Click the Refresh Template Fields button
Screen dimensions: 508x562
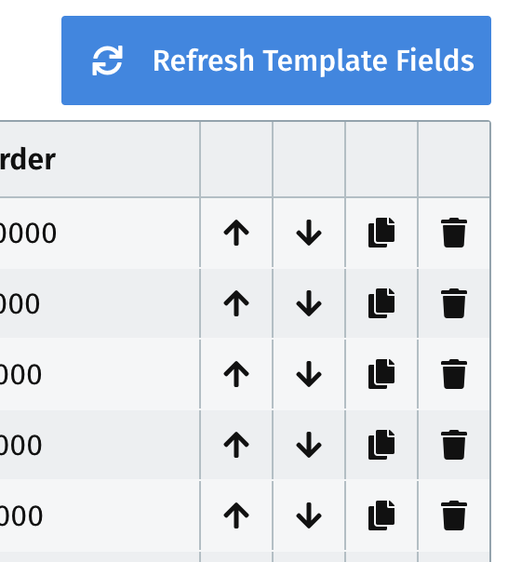[276, 60]
